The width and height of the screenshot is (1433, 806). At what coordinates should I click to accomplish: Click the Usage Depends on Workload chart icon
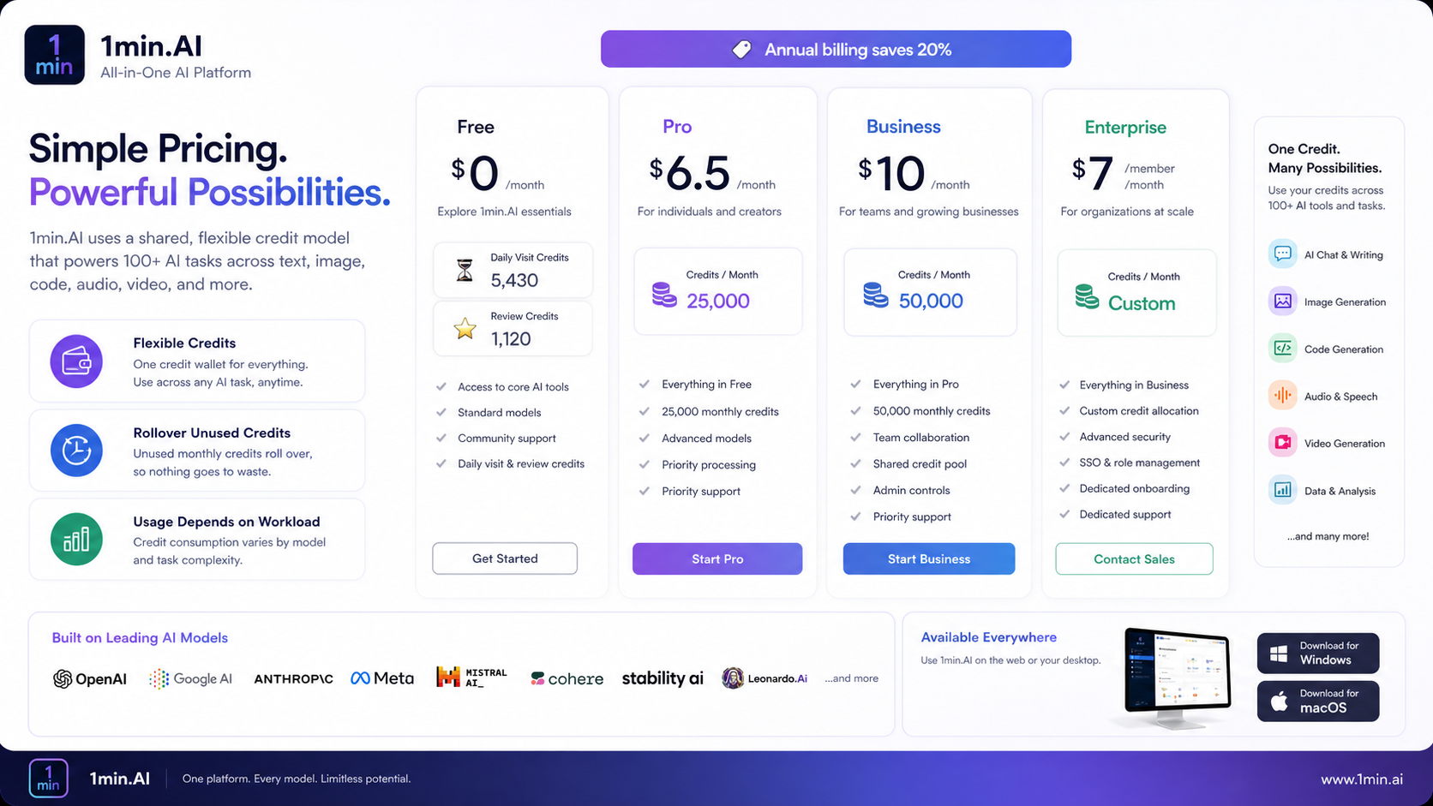(76, 540)
